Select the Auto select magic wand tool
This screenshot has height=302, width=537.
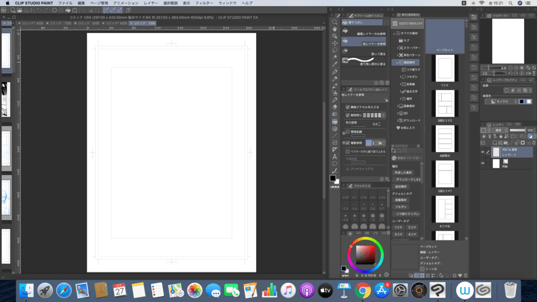[x=335, y=57]
